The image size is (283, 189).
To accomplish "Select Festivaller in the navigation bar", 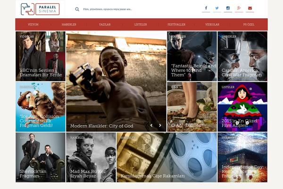I will click(176, 25).
